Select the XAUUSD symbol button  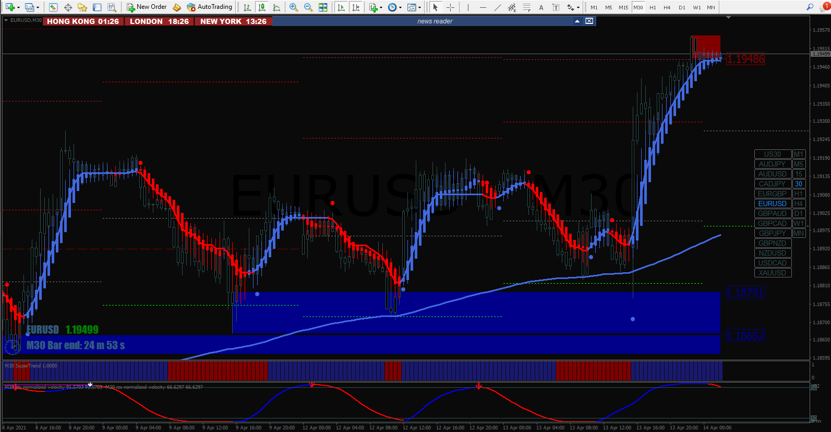pyautogui.click(x=773, y=273)
